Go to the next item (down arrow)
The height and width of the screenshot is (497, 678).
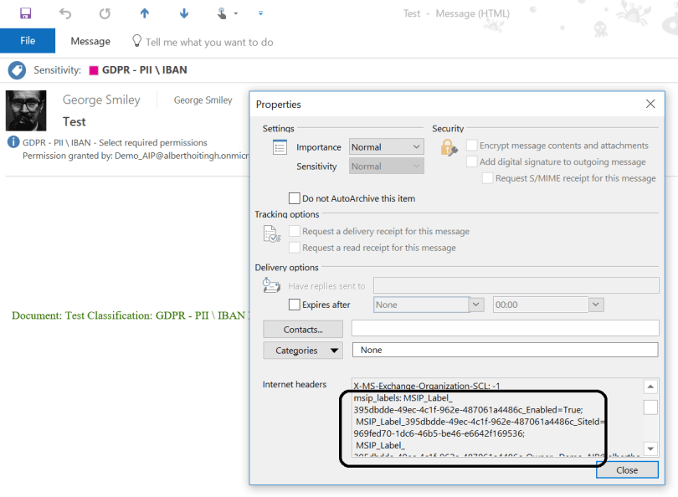[x=182, y=13]
